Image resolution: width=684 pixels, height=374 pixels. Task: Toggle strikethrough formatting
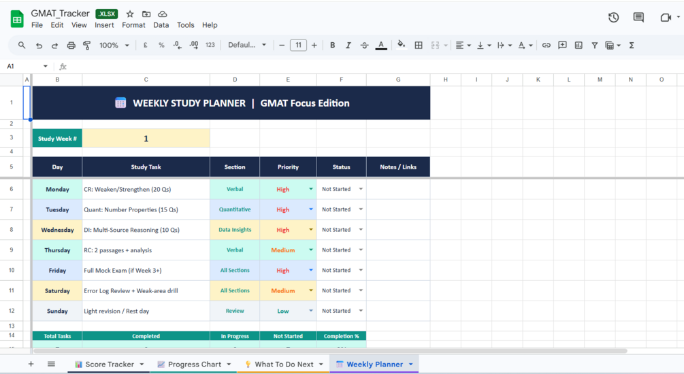point(364,46)
